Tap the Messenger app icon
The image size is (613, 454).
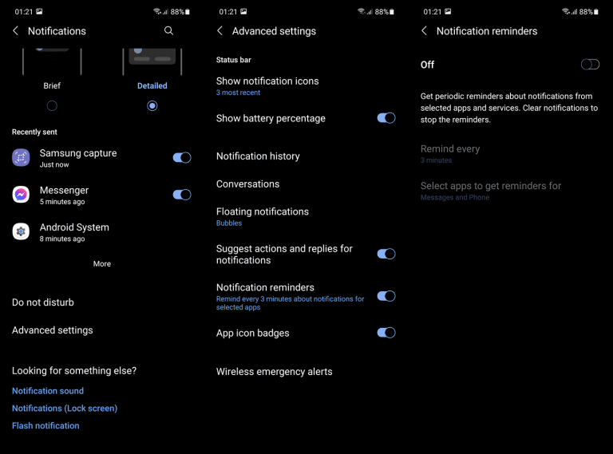tap(21, 195)
